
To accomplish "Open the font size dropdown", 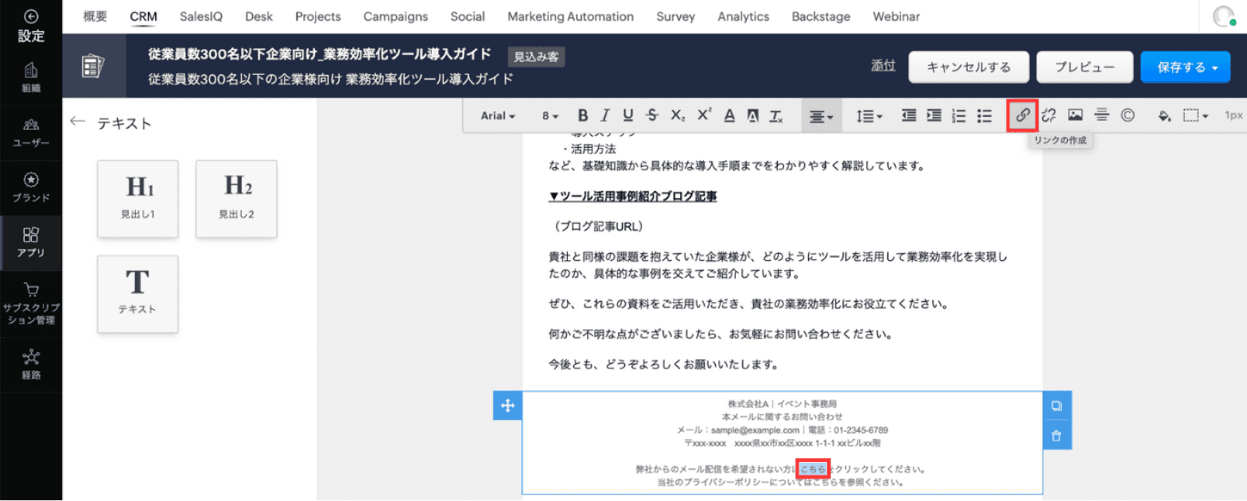I will tap(550, 116).
